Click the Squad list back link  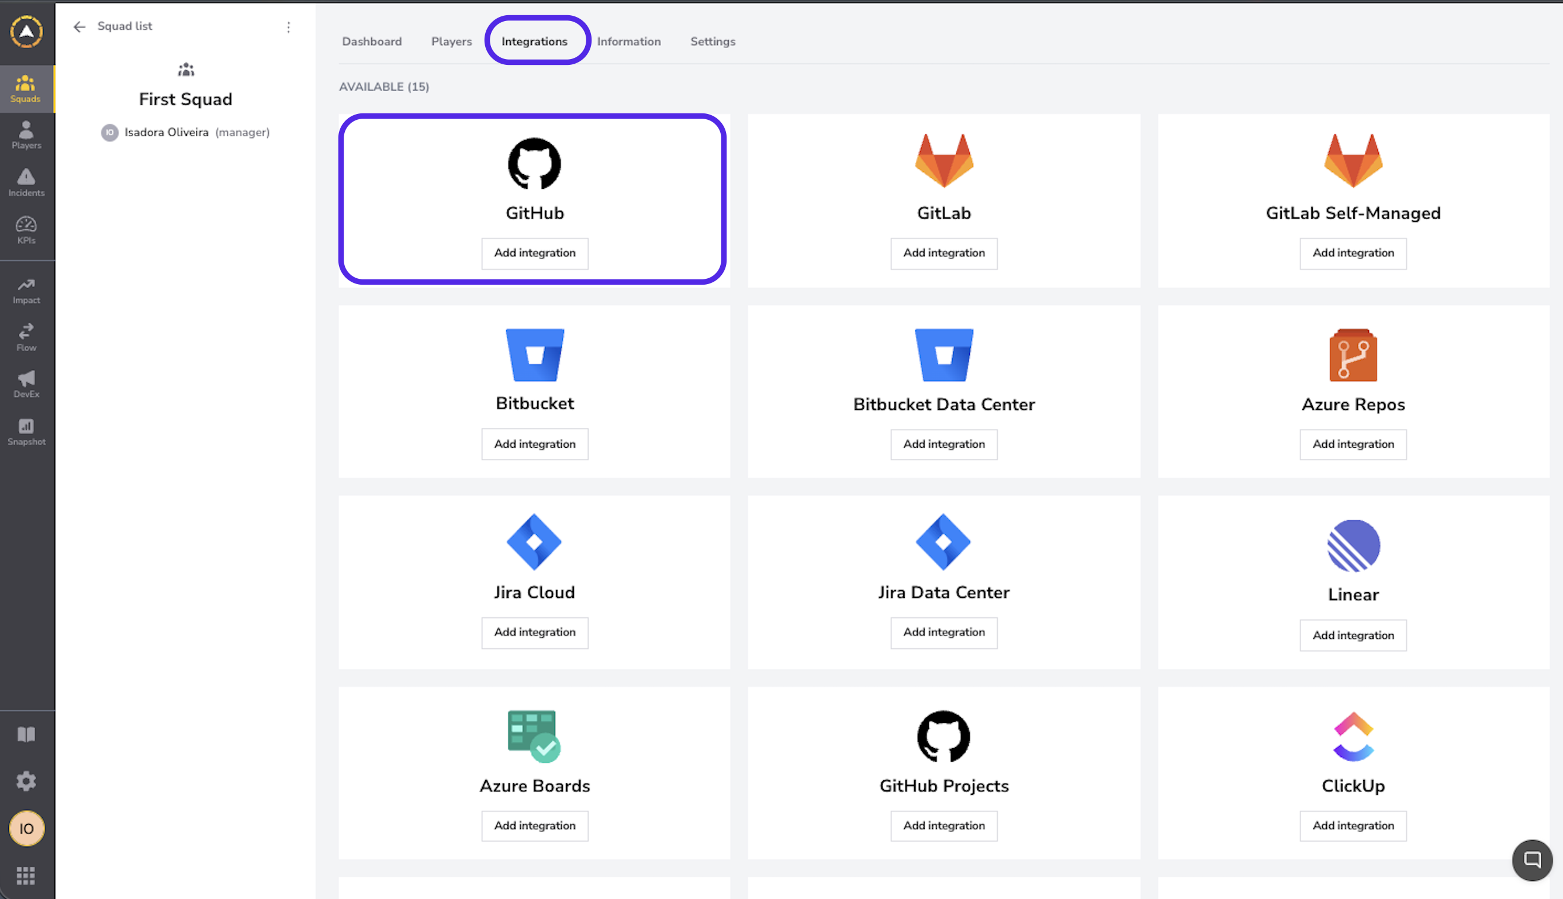click(125, 26)
